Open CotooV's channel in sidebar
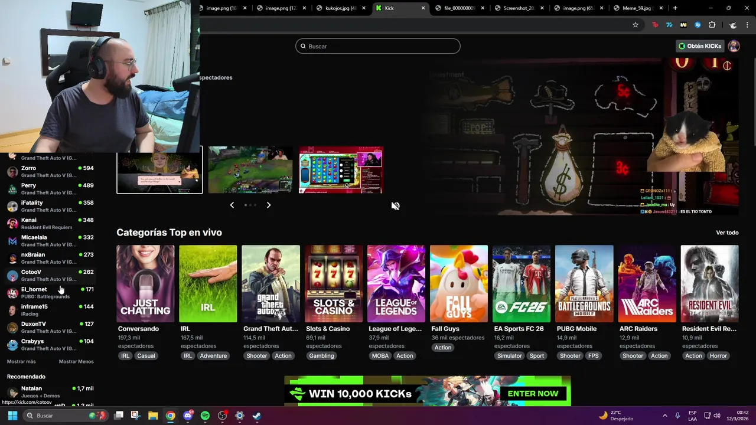Image resolution: width=756 pixels, height=425 pixels. (x=50, y=275)
